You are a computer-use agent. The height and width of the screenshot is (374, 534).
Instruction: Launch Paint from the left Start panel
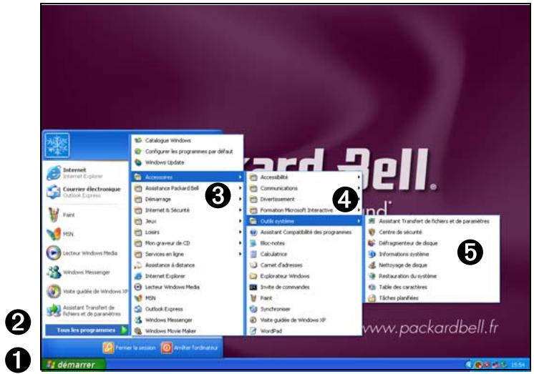coord(62,215)
